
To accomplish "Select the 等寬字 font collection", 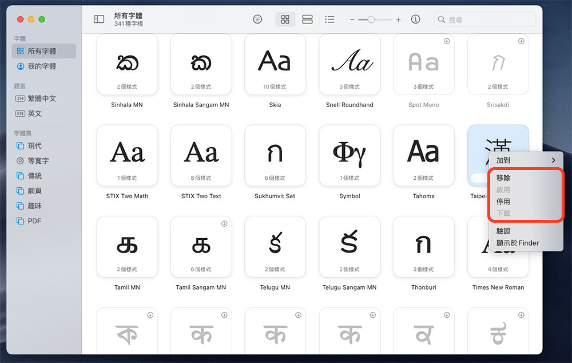I will (38, 161).
